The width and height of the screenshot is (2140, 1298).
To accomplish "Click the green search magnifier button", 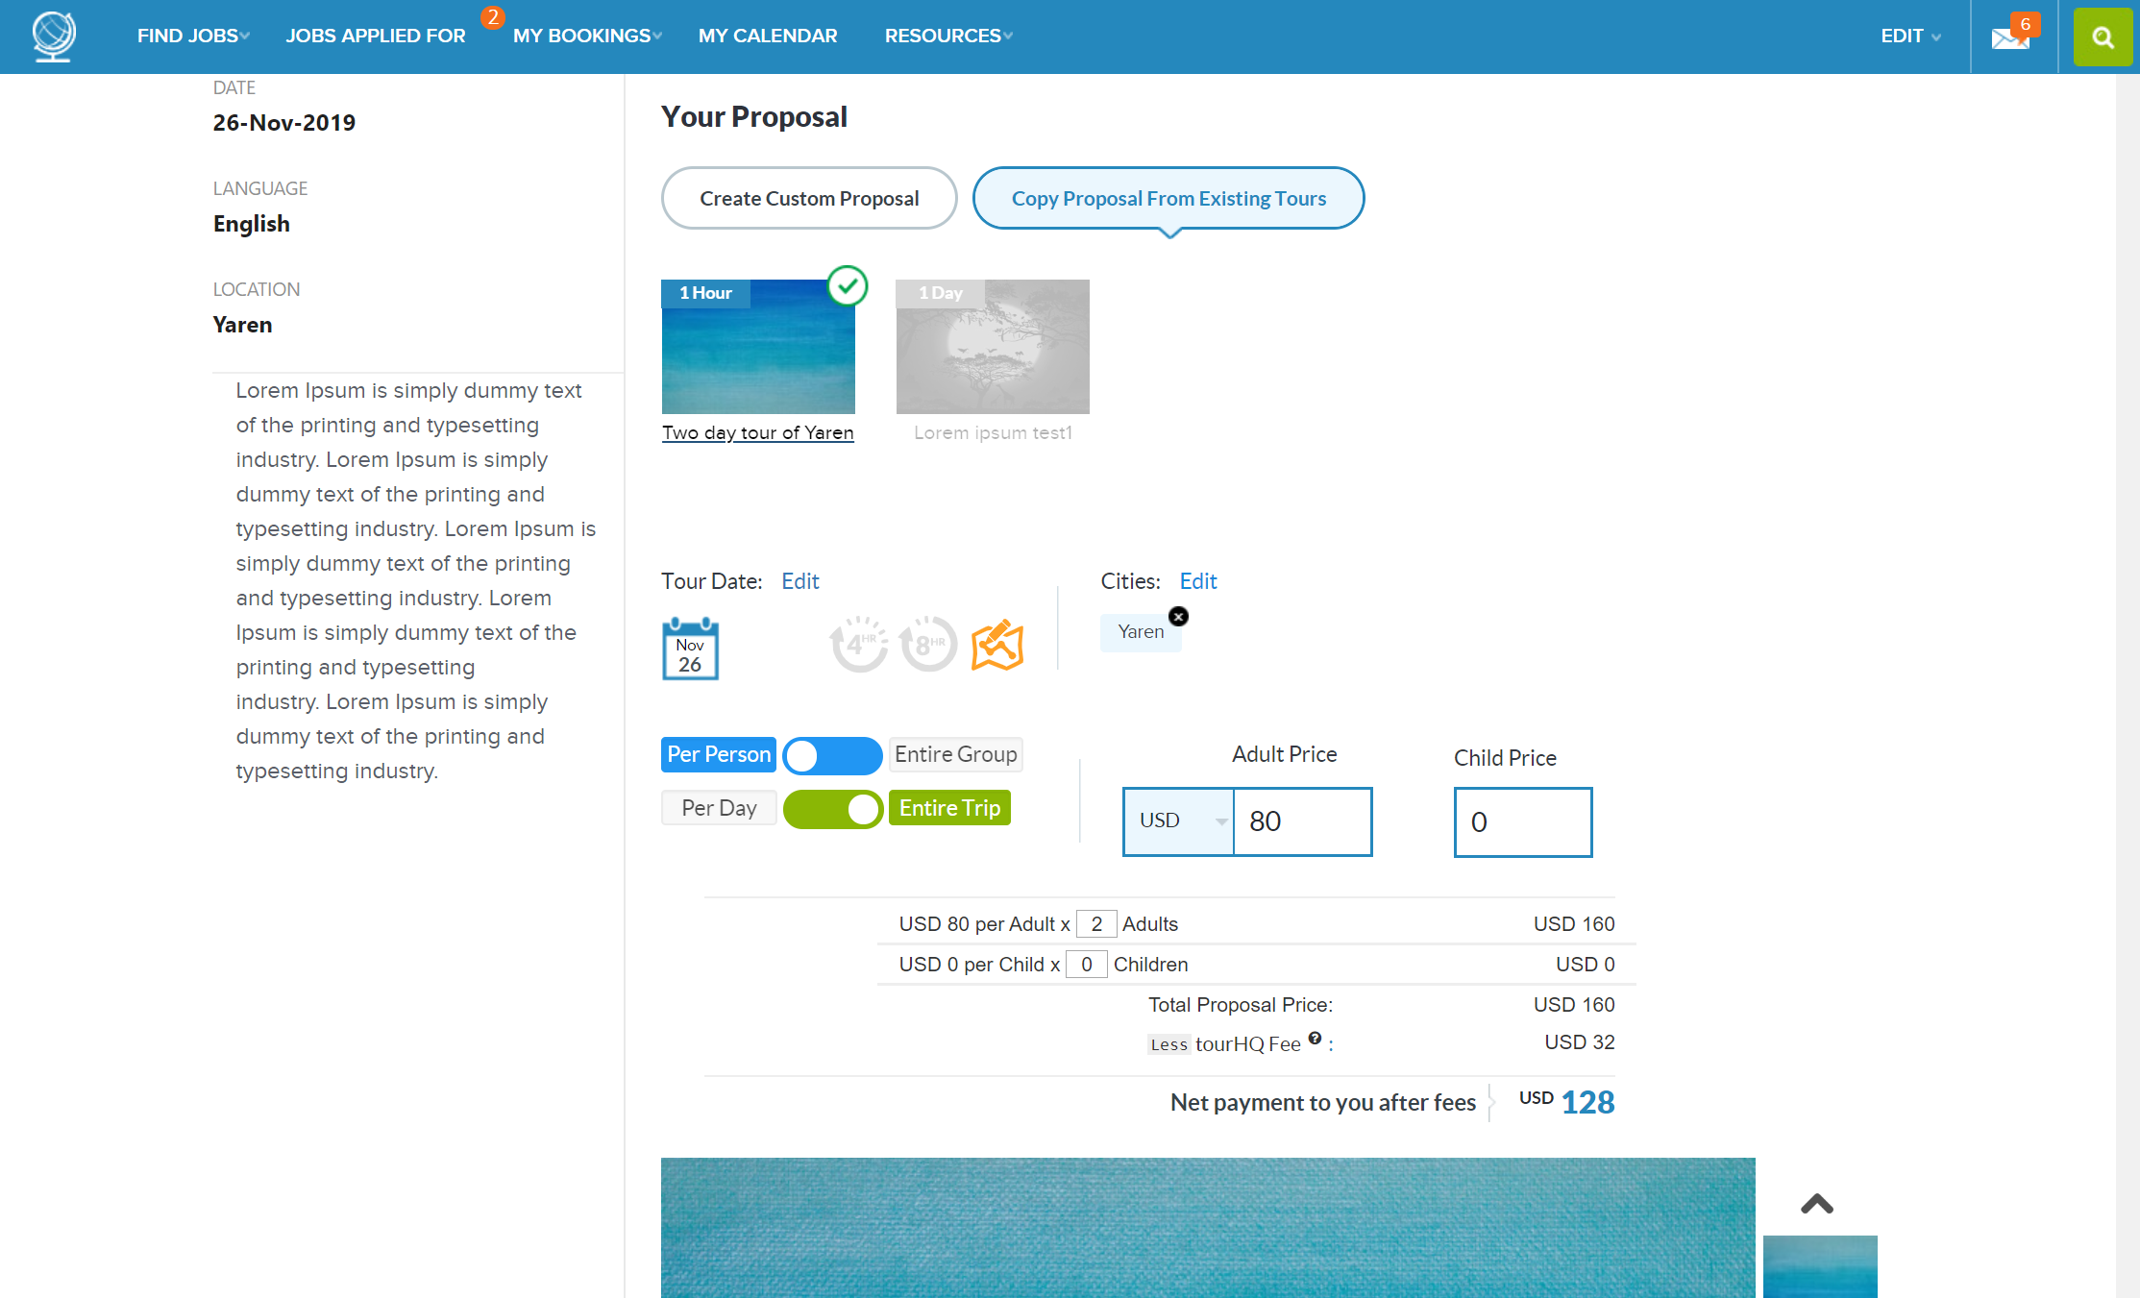I will point(2103,37).
